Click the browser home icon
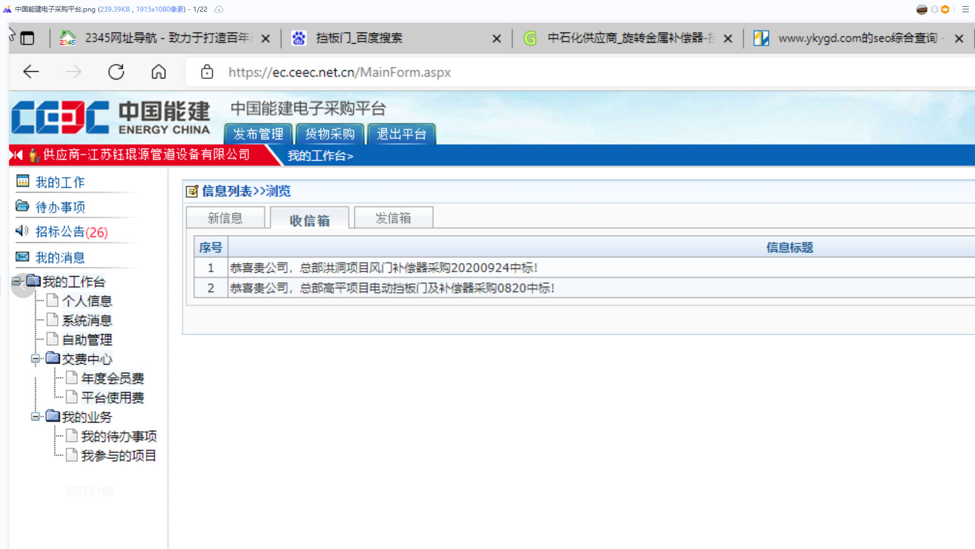The height and width of the screenshot is (549, 975). pos(159,72)
